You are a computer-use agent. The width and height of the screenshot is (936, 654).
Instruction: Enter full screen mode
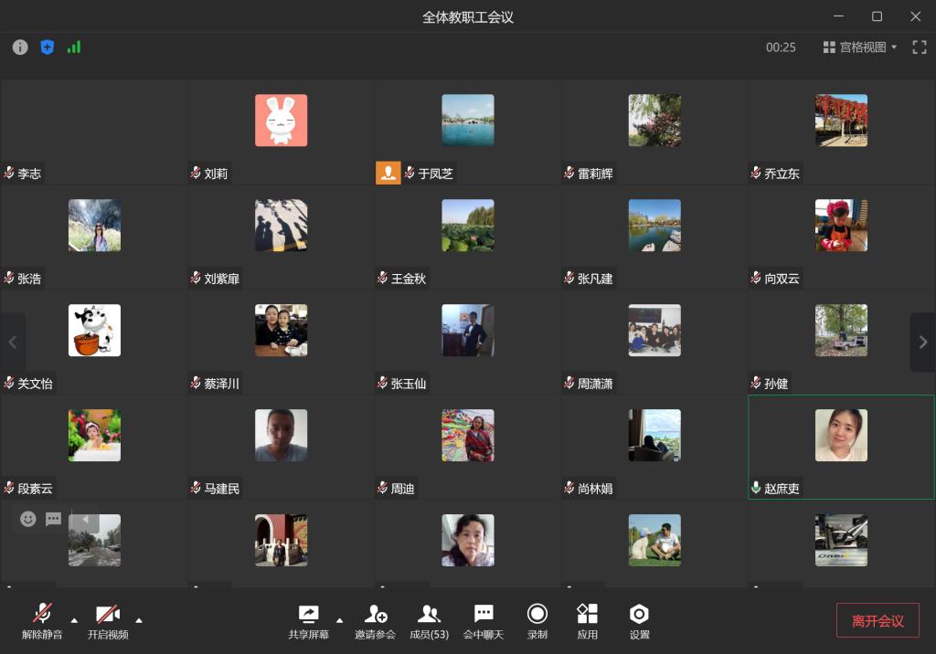(920, 47)
